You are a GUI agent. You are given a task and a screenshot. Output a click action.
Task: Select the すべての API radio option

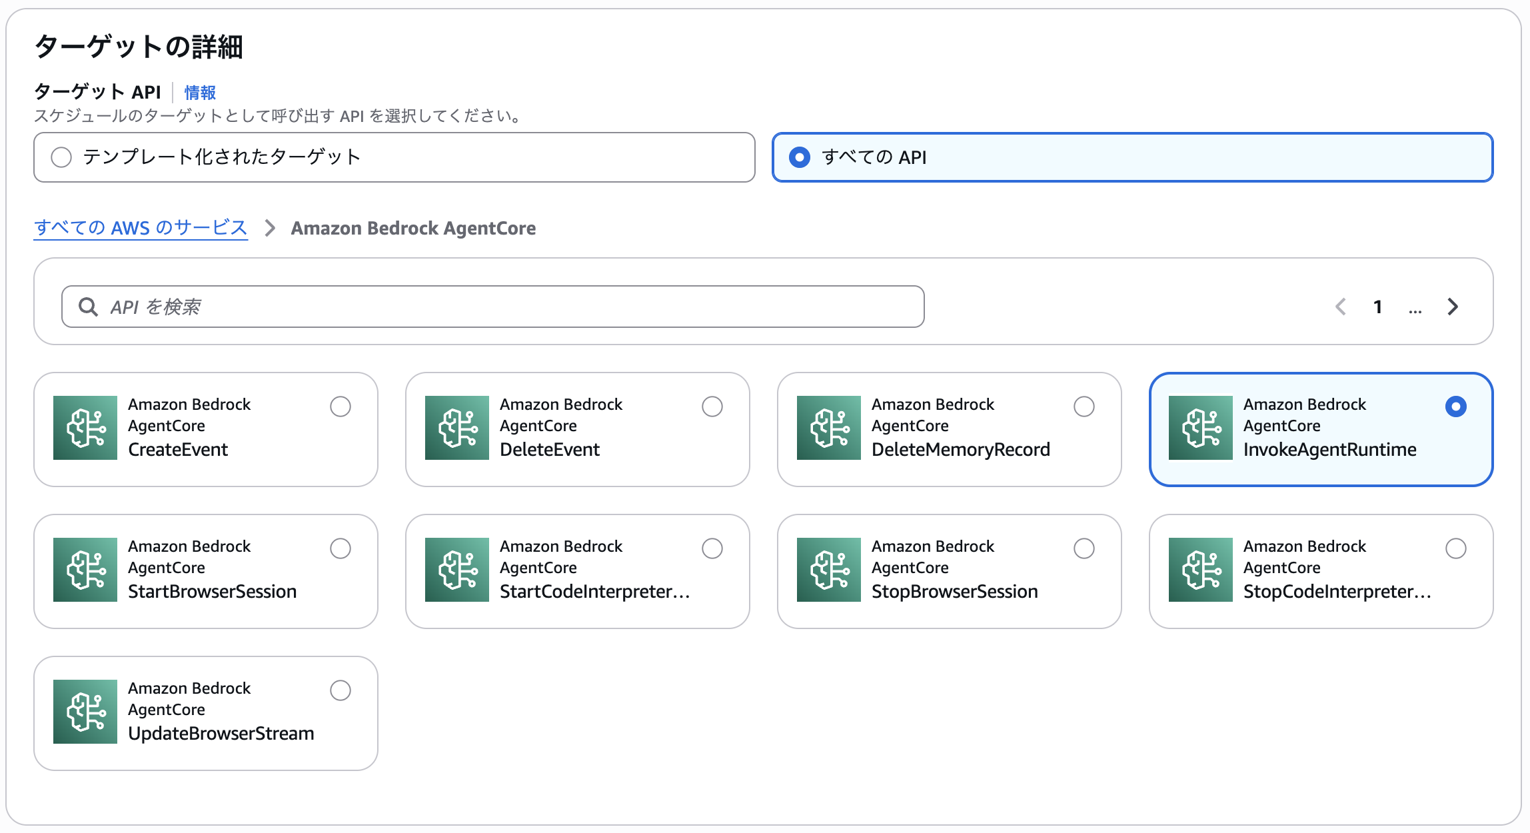click(x=800, y=157)
